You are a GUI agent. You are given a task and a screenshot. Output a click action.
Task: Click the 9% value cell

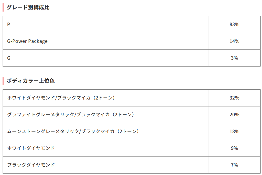(234, 148)
